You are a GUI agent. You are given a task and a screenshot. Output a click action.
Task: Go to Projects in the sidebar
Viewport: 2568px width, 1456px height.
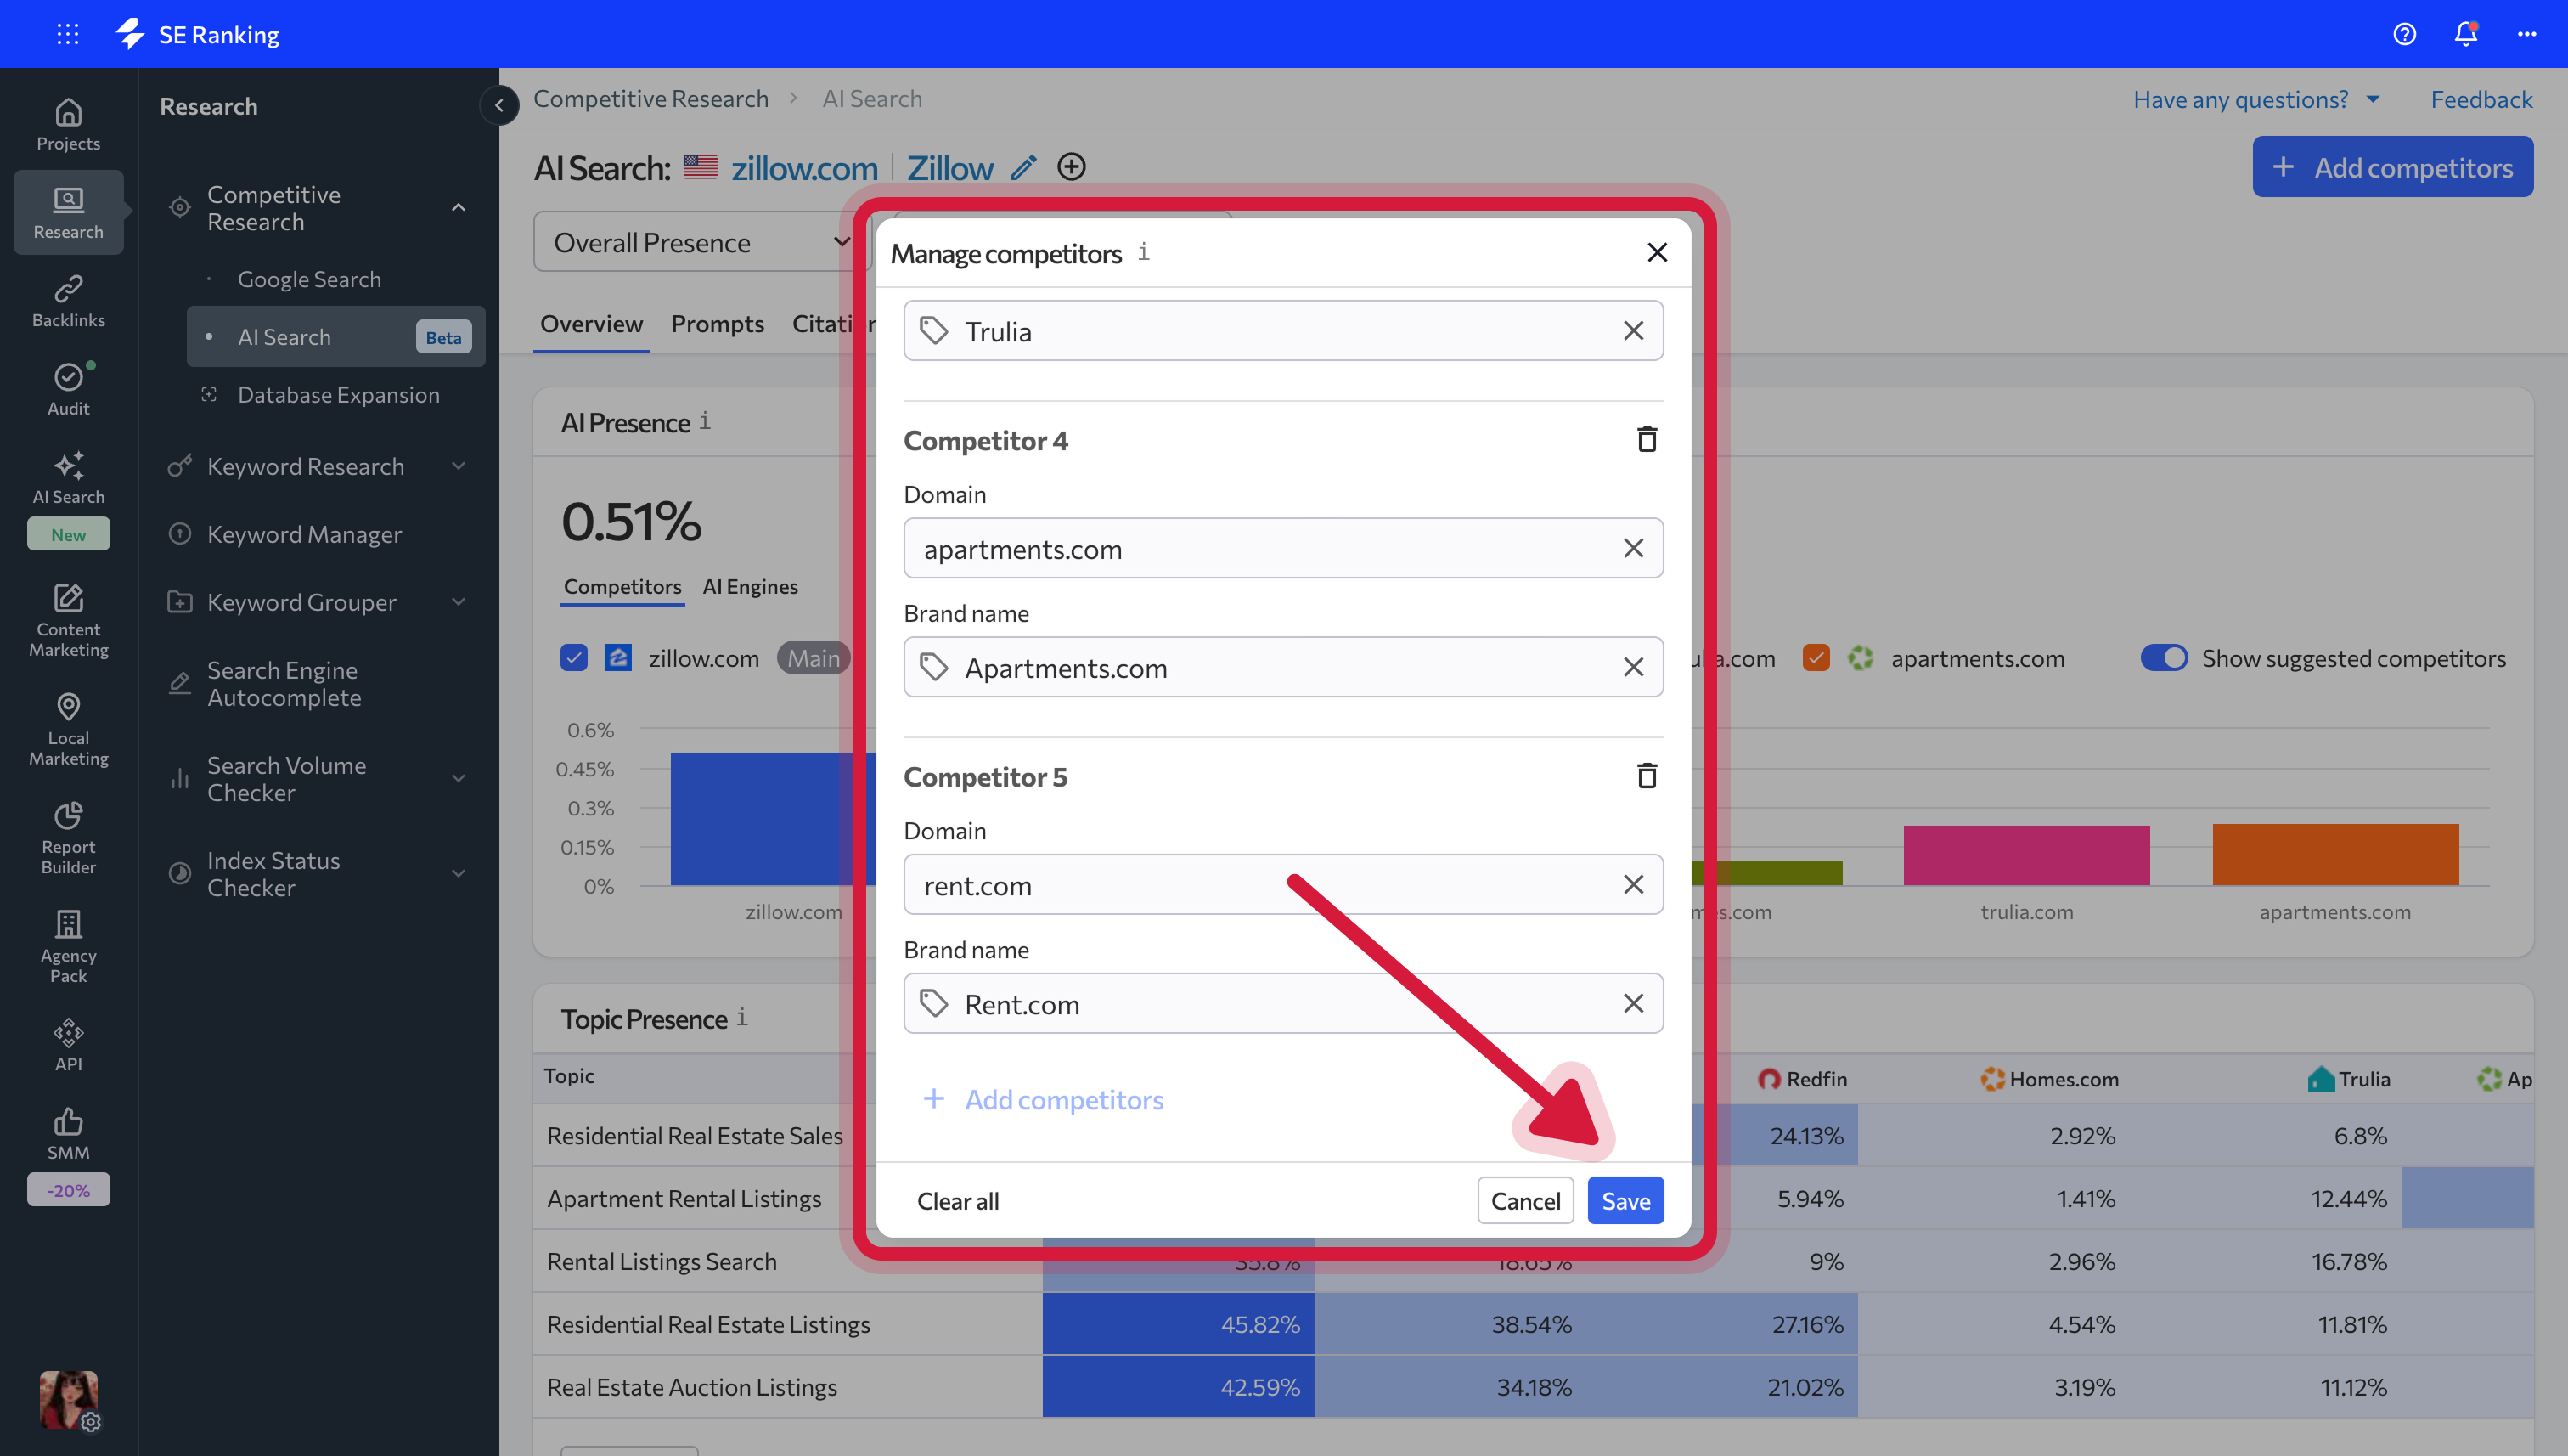(x=68, y=125)
